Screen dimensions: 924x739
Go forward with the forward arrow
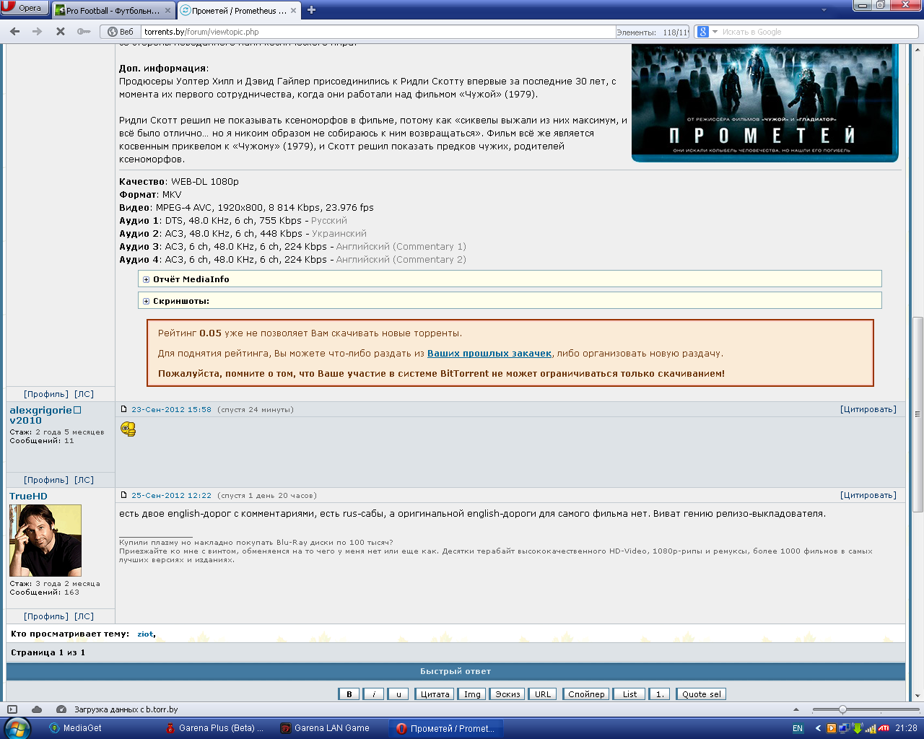point(38,32)
